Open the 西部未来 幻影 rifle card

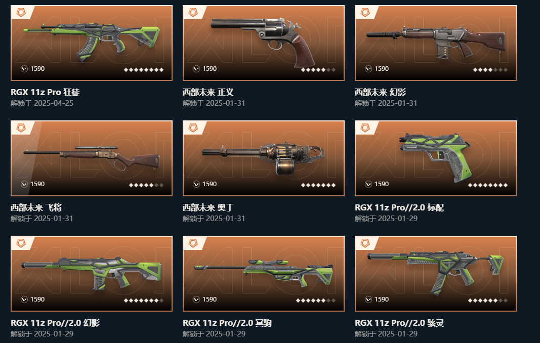436,43
